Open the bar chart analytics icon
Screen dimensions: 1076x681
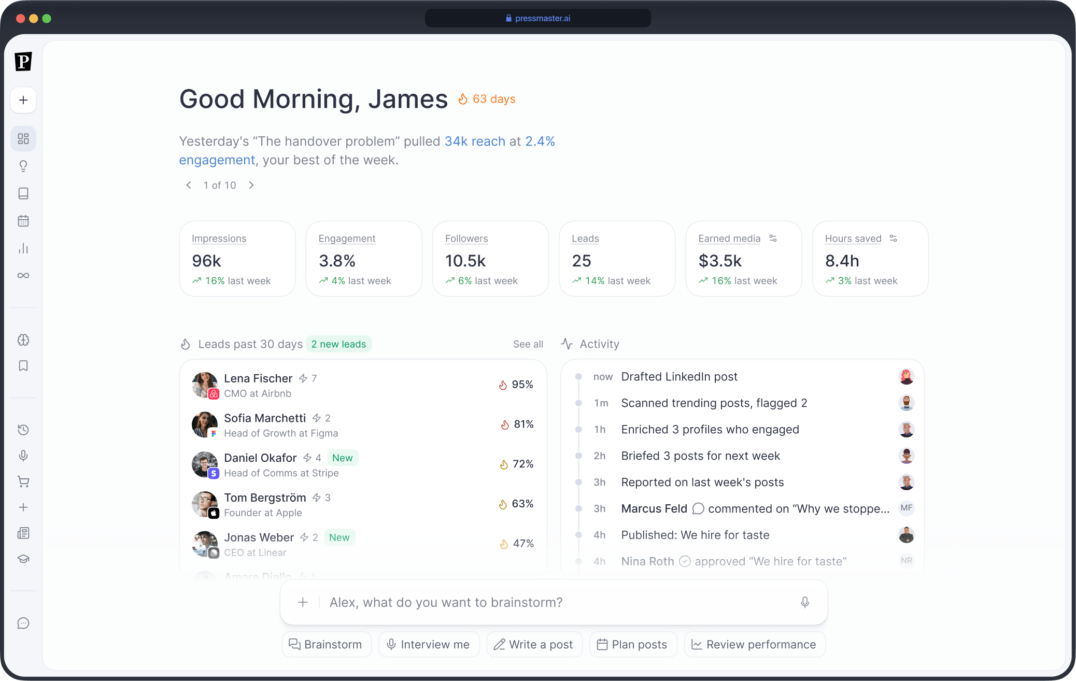(23, 248)
